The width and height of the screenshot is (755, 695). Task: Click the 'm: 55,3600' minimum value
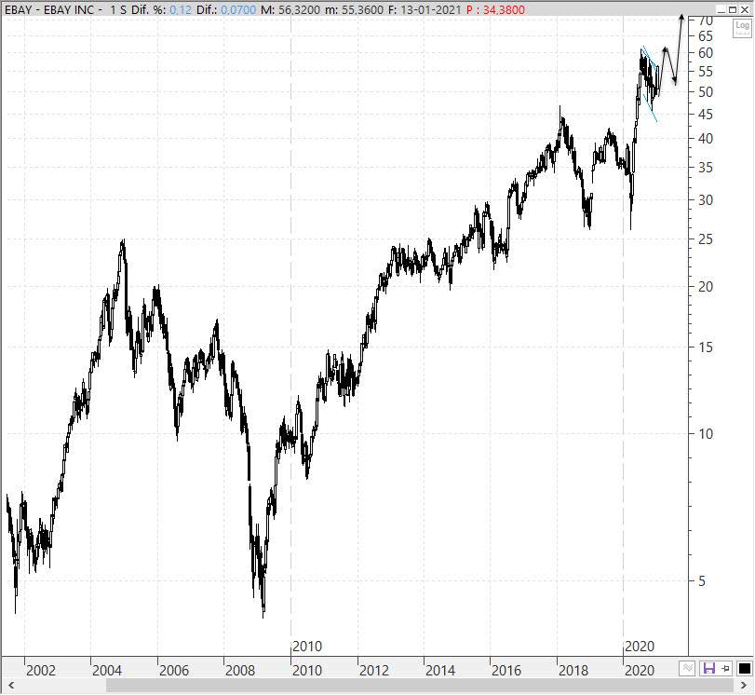[x=355, y=9]
